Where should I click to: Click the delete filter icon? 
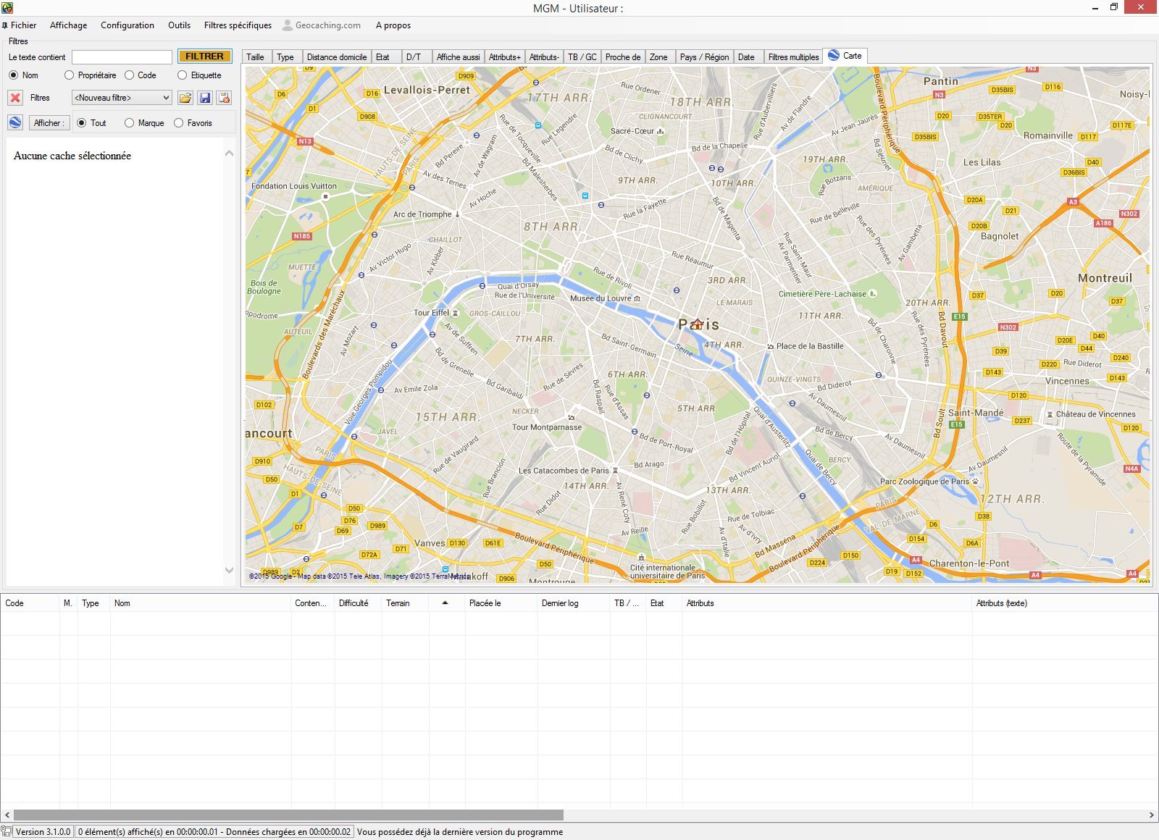tap(225, 98)
